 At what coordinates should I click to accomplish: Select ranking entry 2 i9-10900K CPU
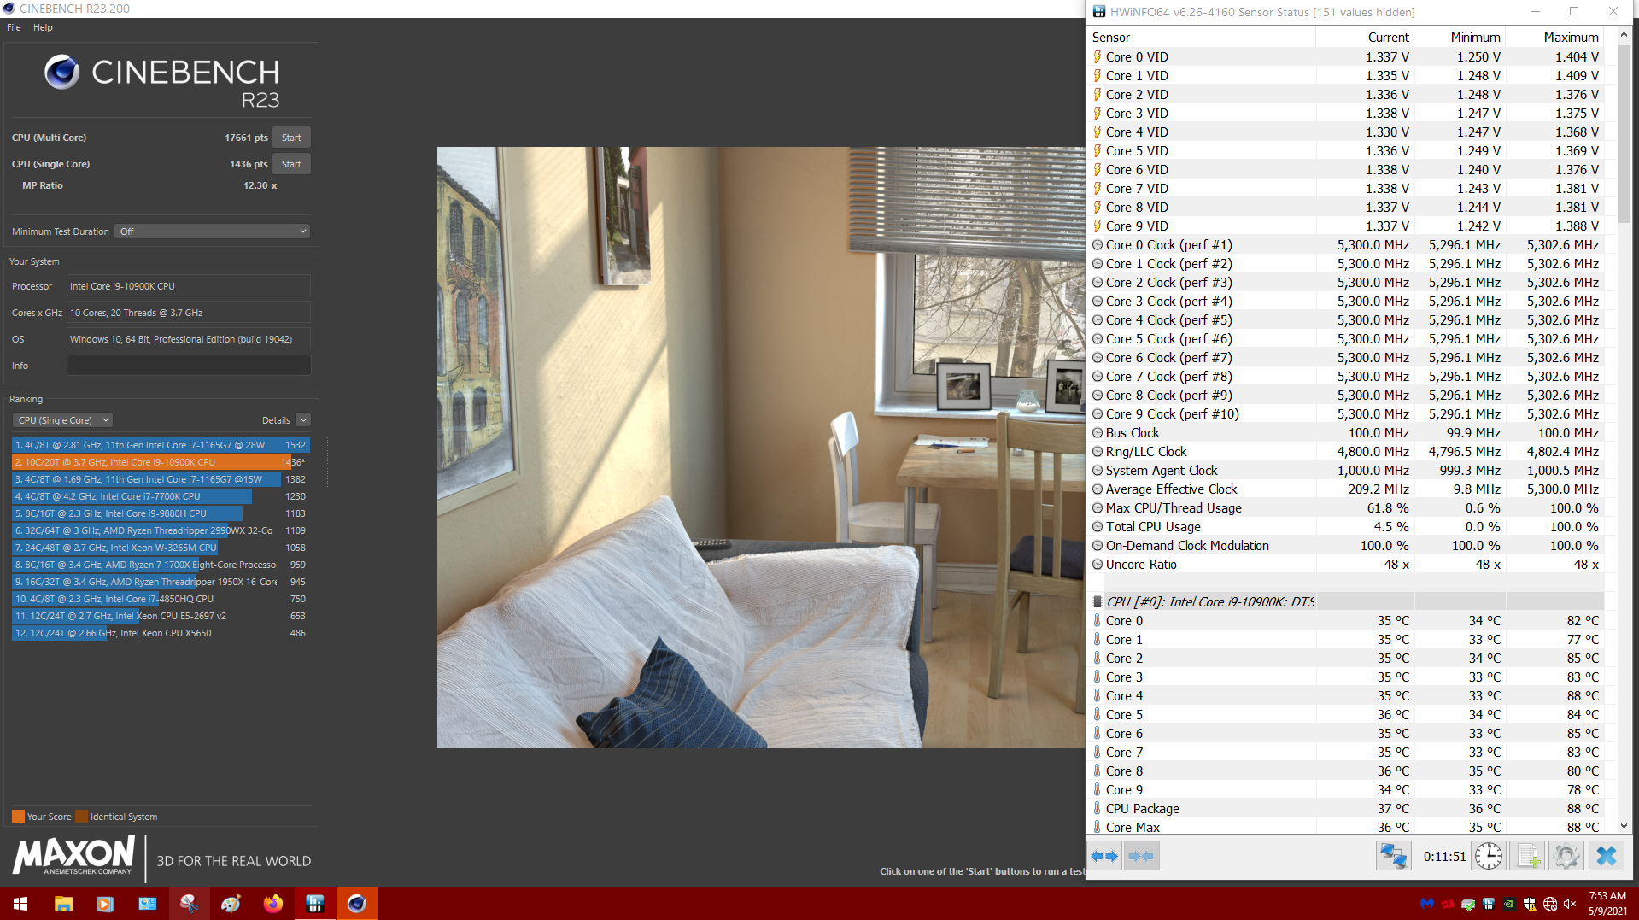point(161,462)
